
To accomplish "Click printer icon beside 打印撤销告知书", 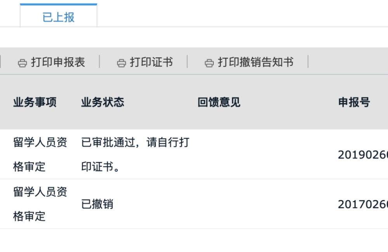I will pyautogui.click(x=209, y=63).
